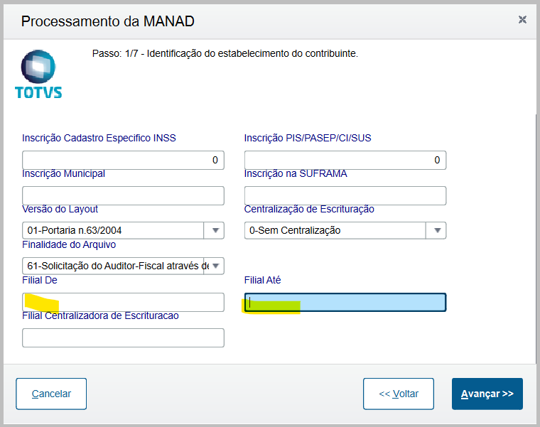Open the Versão do Layout dropdown arrow
Image resolution: width=540 pixels, height=427 pixels.
[214, 230]
